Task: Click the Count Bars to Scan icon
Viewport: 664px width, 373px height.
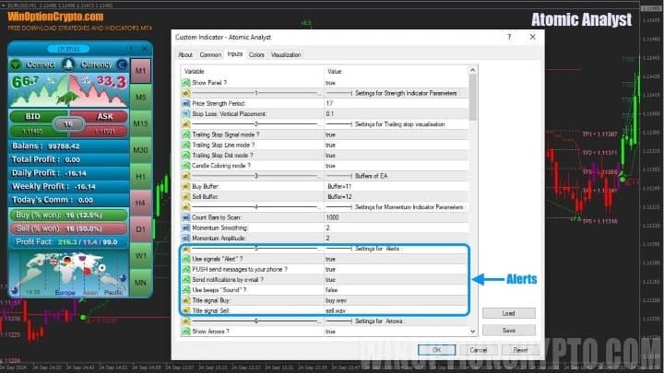Action: tap(185, 217)
